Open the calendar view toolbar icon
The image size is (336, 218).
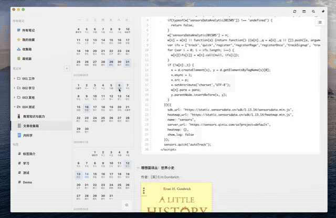(304, 12)
